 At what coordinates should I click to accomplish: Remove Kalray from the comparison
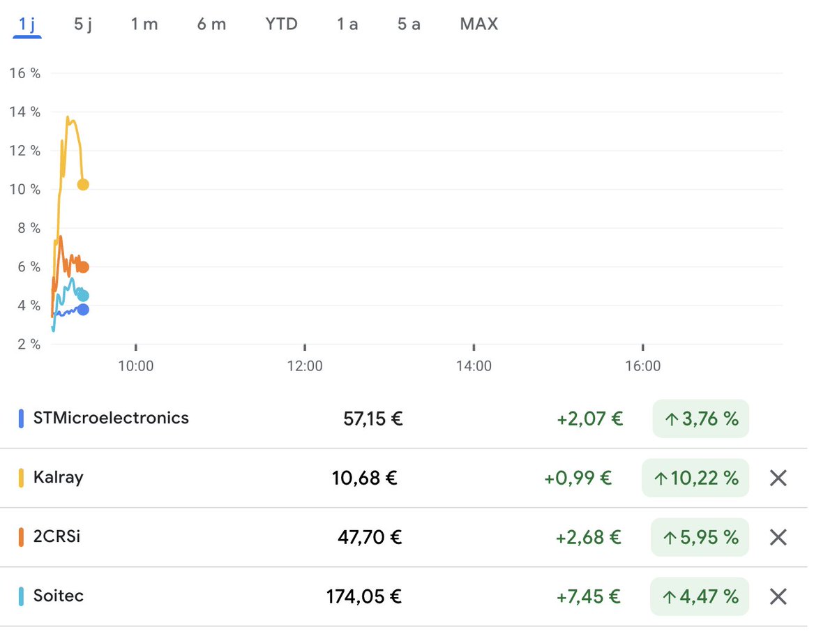778,478
